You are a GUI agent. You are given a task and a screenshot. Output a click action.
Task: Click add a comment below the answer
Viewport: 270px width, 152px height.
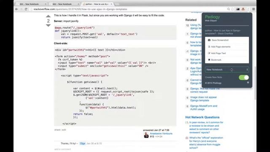pyautogui.click(x=62, y=149)
